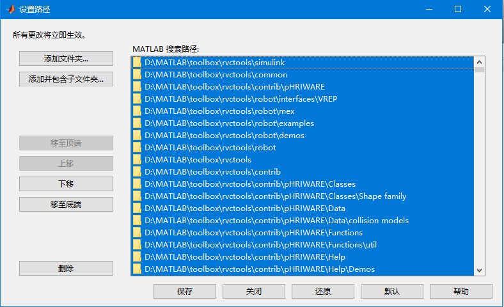This screenshot has height=307, width=504.
Task: Select path ending robot\interfaces\VREP
Action: tap(303, 98)
